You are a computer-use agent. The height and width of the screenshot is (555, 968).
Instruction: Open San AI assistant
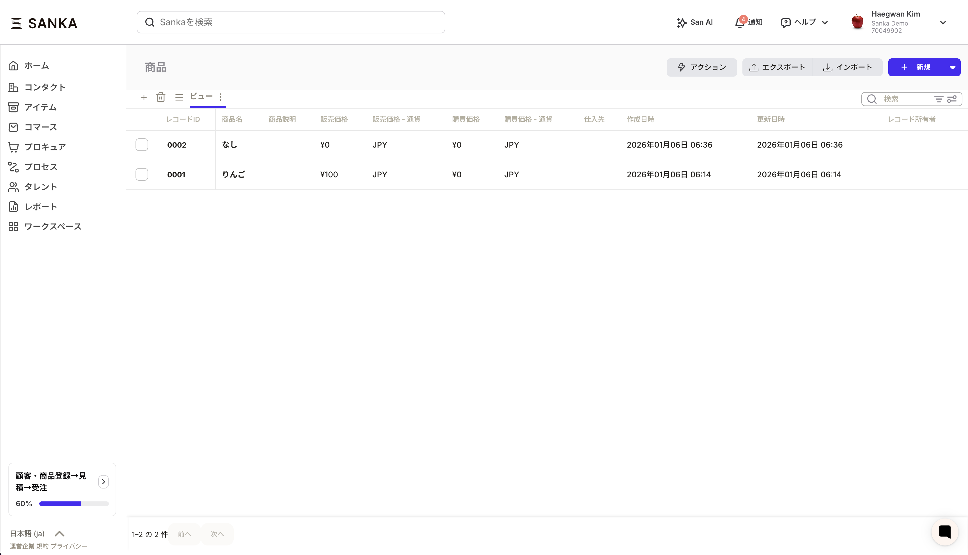point(694,22)
